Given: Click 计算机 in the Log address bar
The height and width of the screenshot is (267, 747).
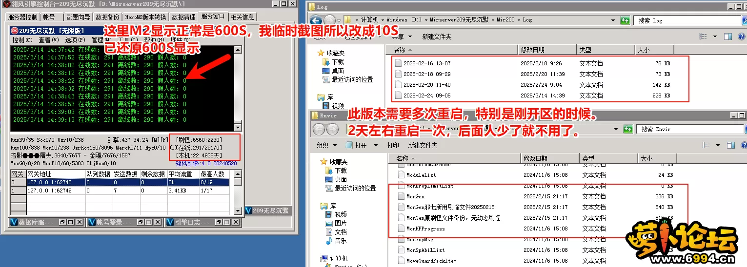Looking at the screenshot, I should pos(369,20).
